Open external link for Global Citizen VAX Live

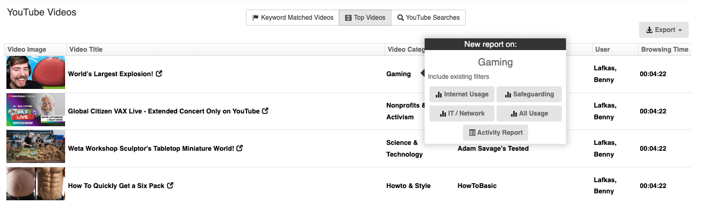click(x=265, y=111)
